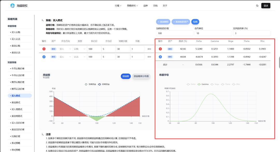Open the 认购 type dropdown in row 1

[80, 49]
